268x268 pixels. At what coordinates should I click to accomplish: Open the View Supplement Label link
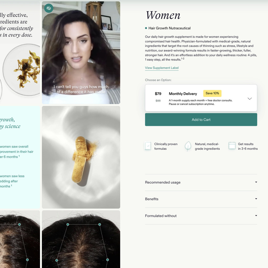(x=162, y=68)
